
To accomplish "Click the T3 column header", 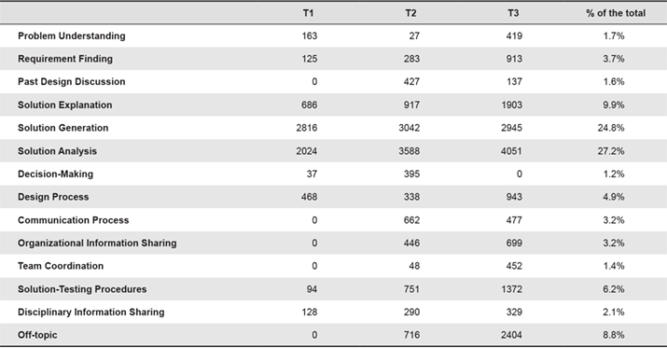I will (x=513, y=13).
